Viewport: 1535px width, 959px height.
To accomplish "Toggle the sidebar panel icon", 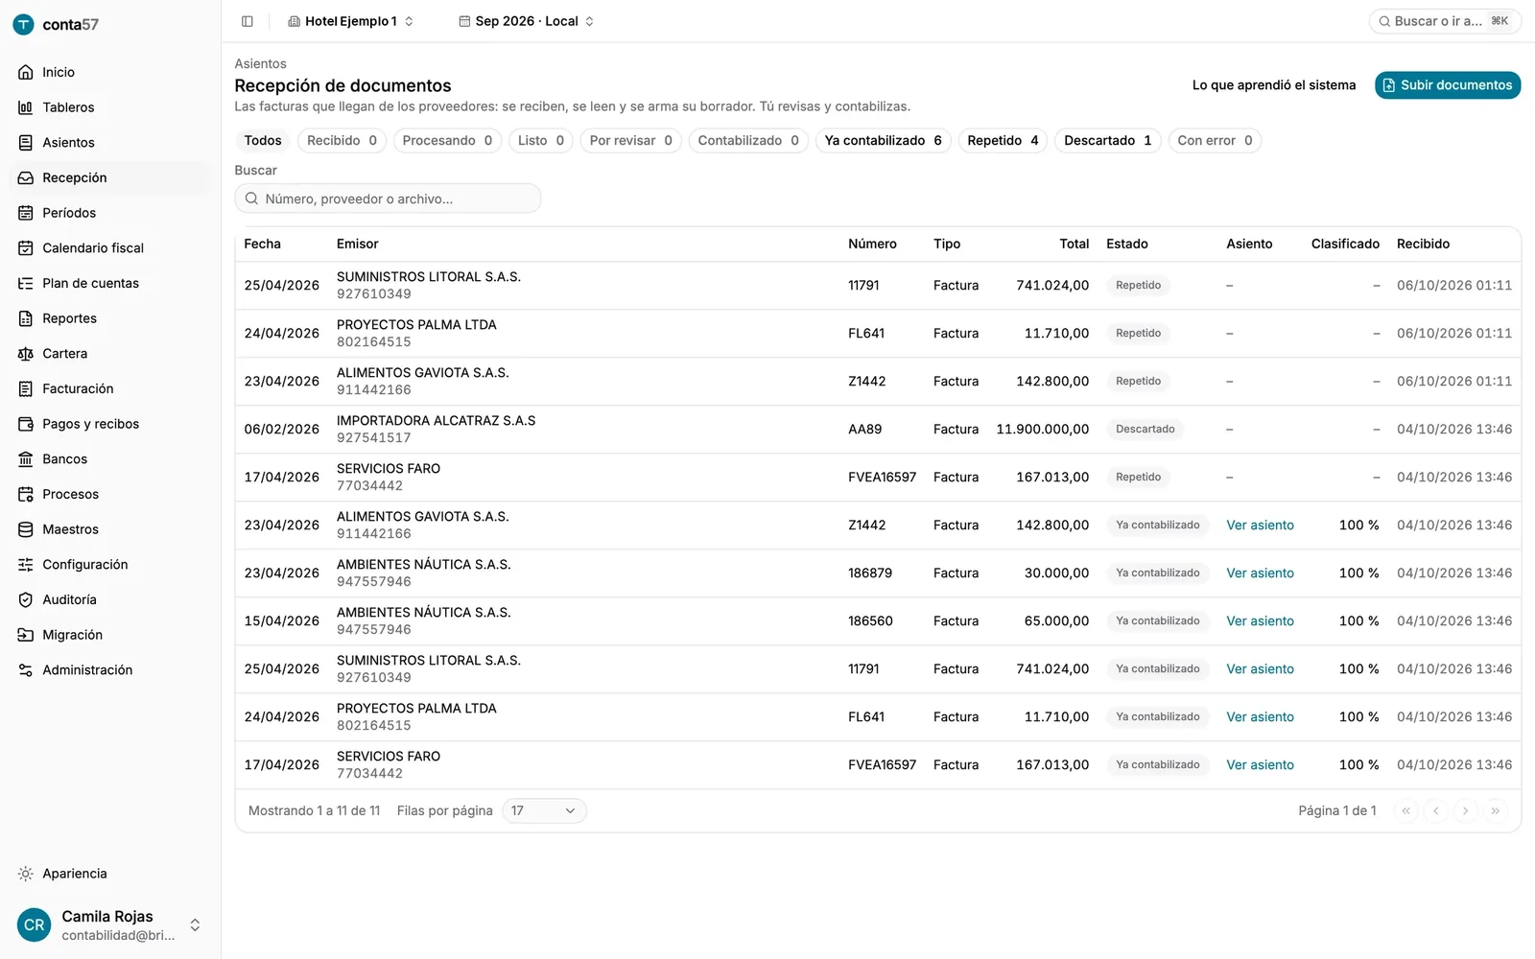I will click(247, 21).
